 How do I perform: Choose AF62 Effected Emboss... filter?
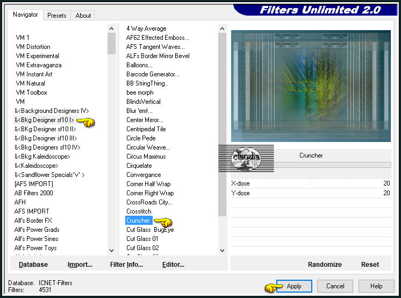point(157,38)
